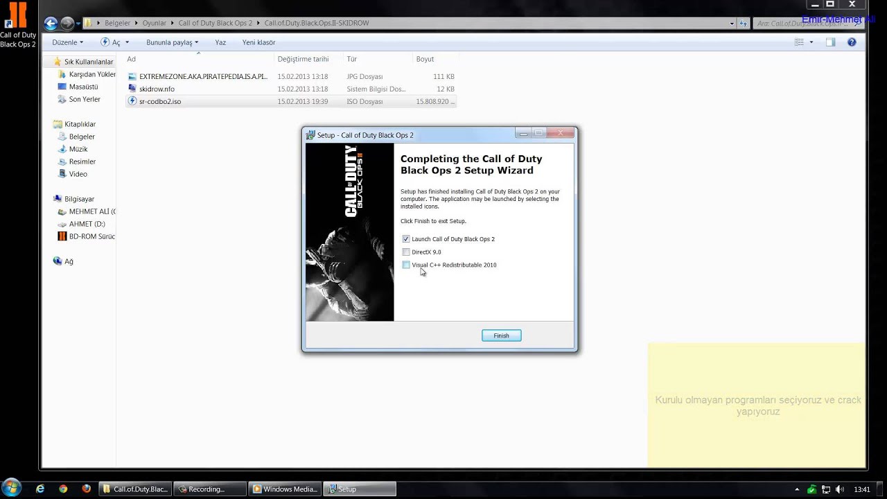Image resolution: width=887 pixels, height=499 pixels.
Task: Check Visual C++ Redistributable 2010 checkbox
Action: click(406, 265)
